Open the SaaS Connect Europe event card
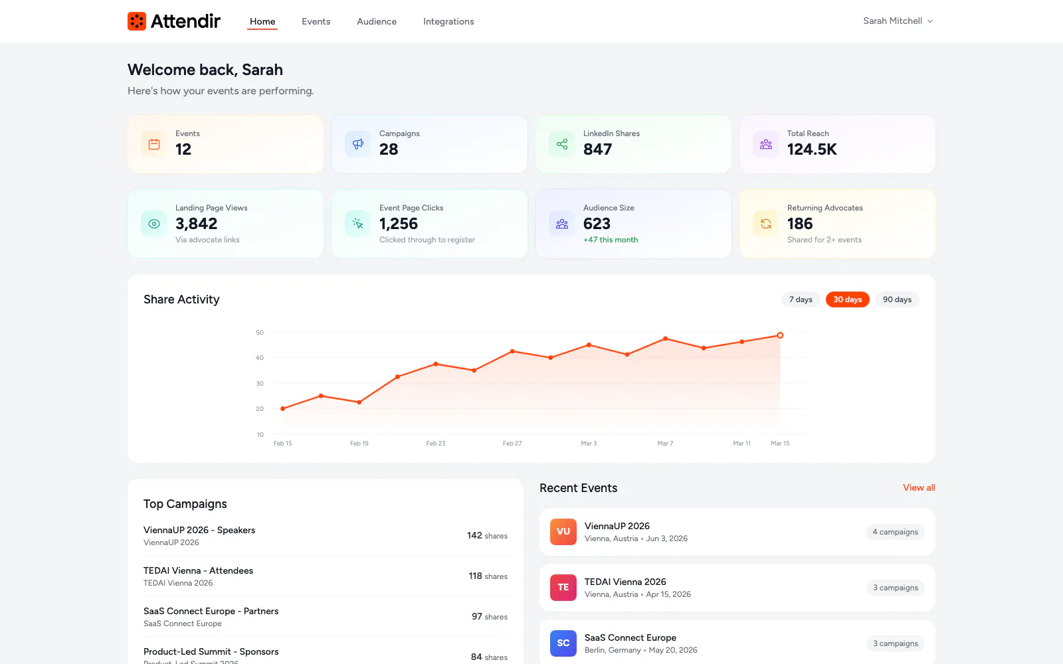Image resolution: width=1063 pixels, height=664 pixels. coord(737,642)
